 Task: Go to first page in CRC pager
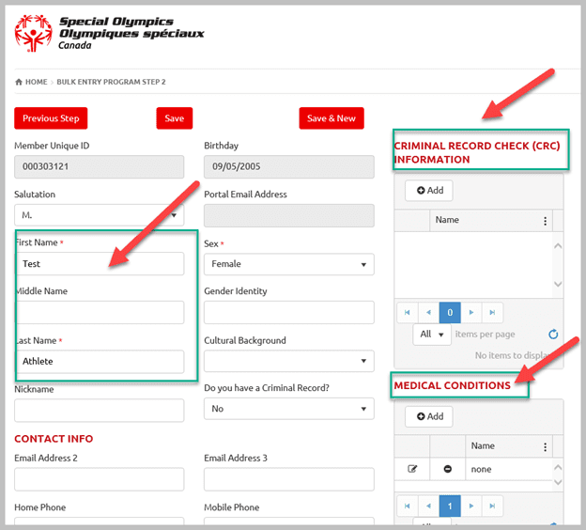(x=408, y=312)
